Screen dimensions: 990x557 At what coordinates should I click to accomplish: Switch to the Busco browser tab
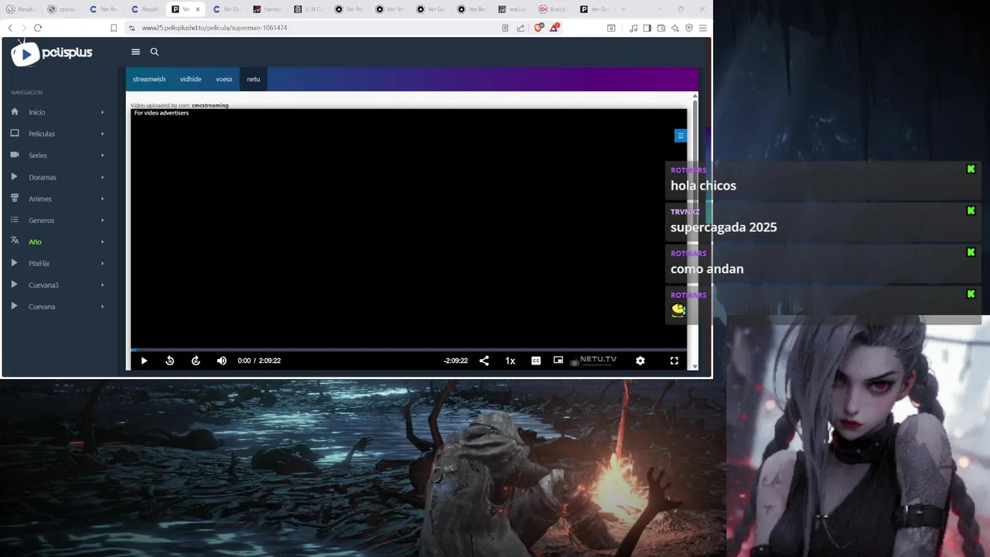[553, 9]
